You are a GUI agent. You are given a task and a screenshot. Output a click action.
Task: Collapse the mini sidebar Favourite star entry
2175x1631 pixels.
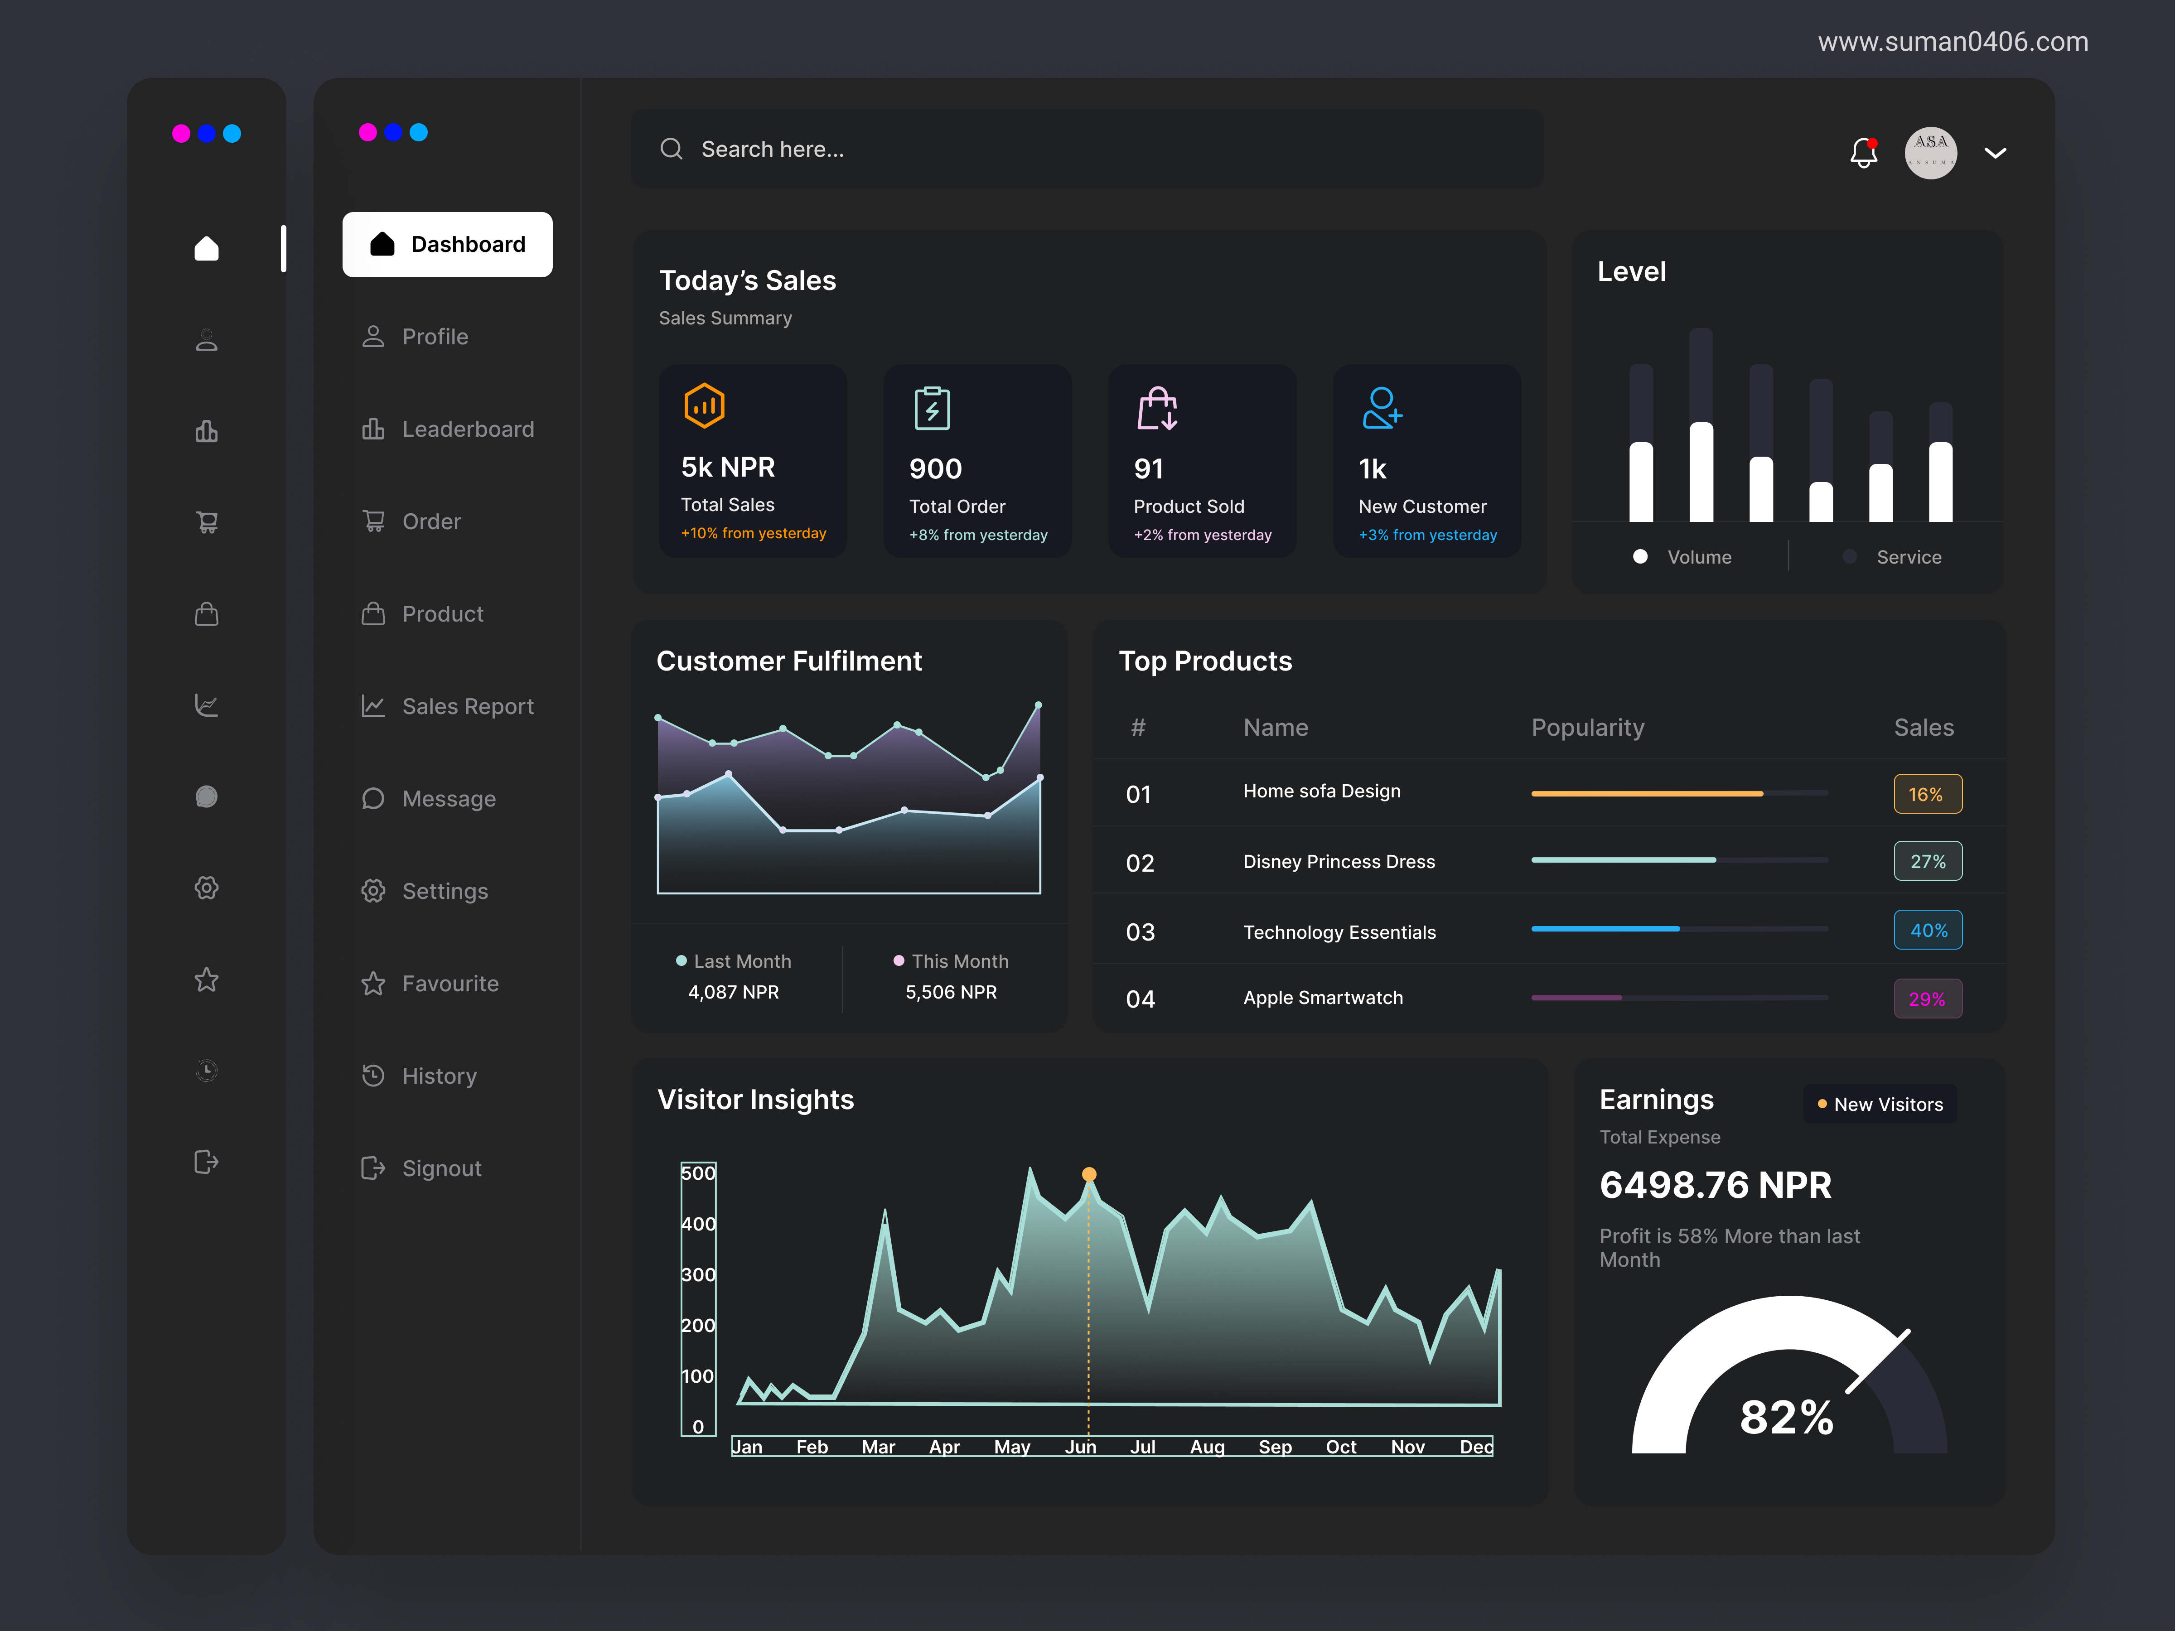tap(207, 979)
